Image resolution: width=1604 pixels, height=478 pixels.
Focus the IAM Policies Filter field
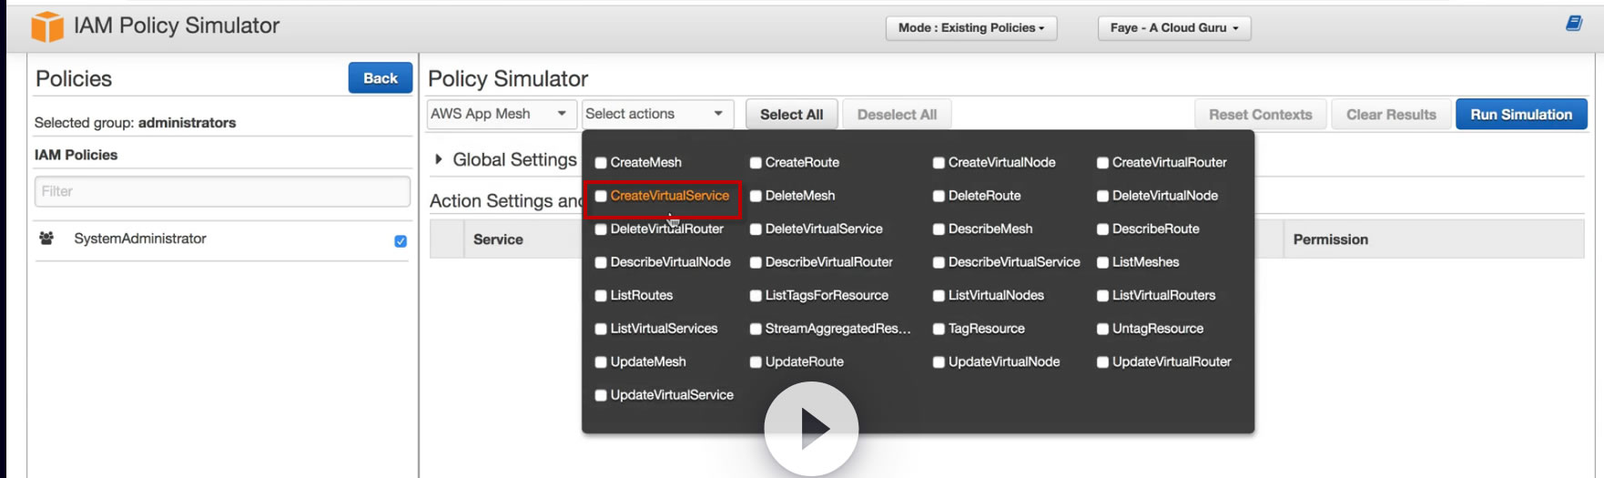tap(222, 191)
